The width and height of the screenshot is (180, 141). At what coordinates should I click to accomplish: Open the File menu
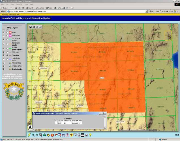(x=2, y=5)
